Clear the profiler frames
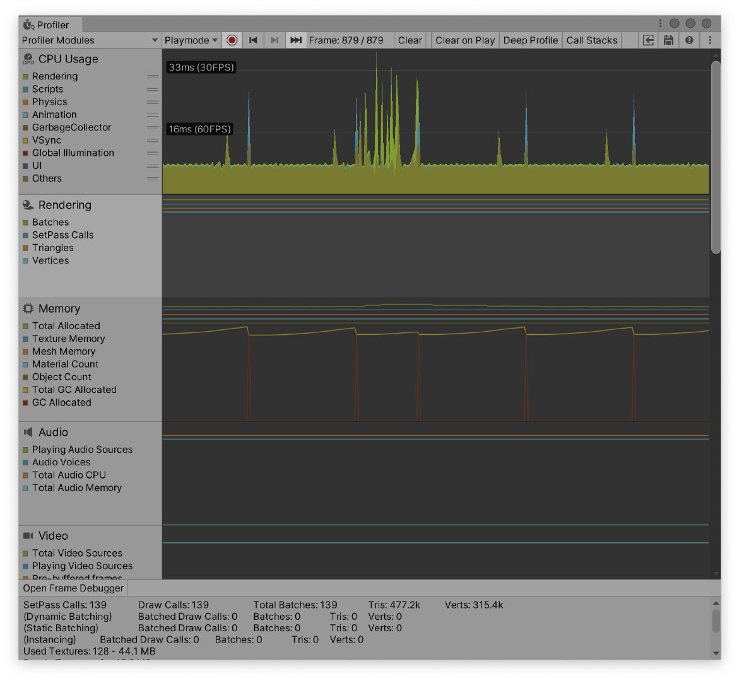739x681 pixels. point(410,40)
